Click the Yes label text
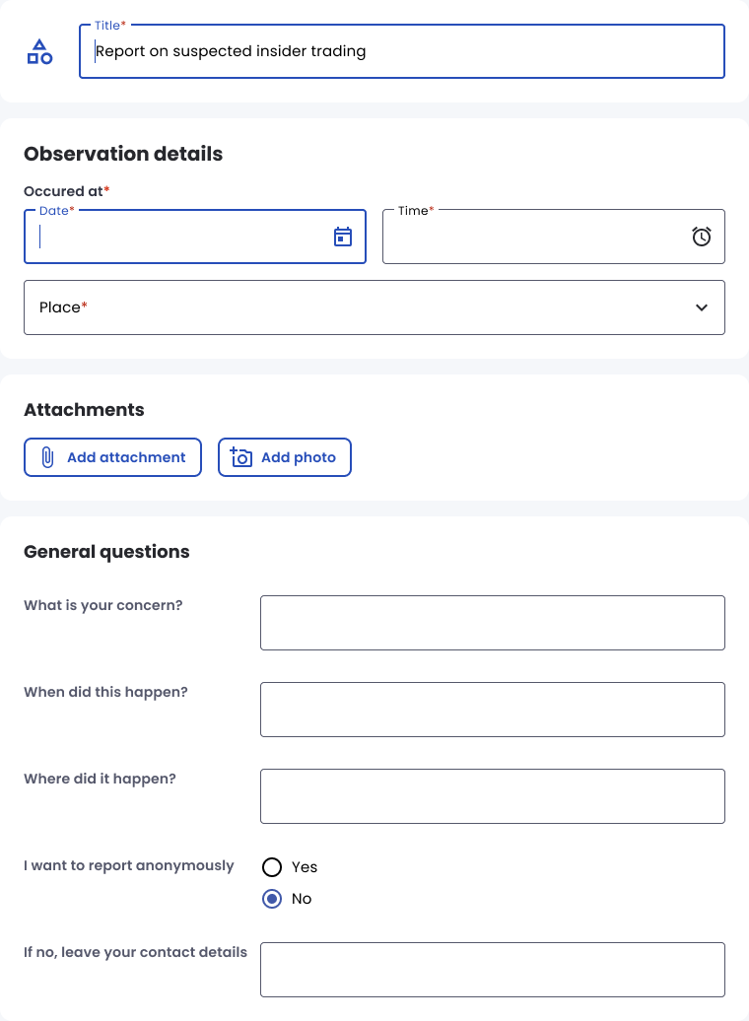This screenshot has width=749, height=1021. coord(305,867)
